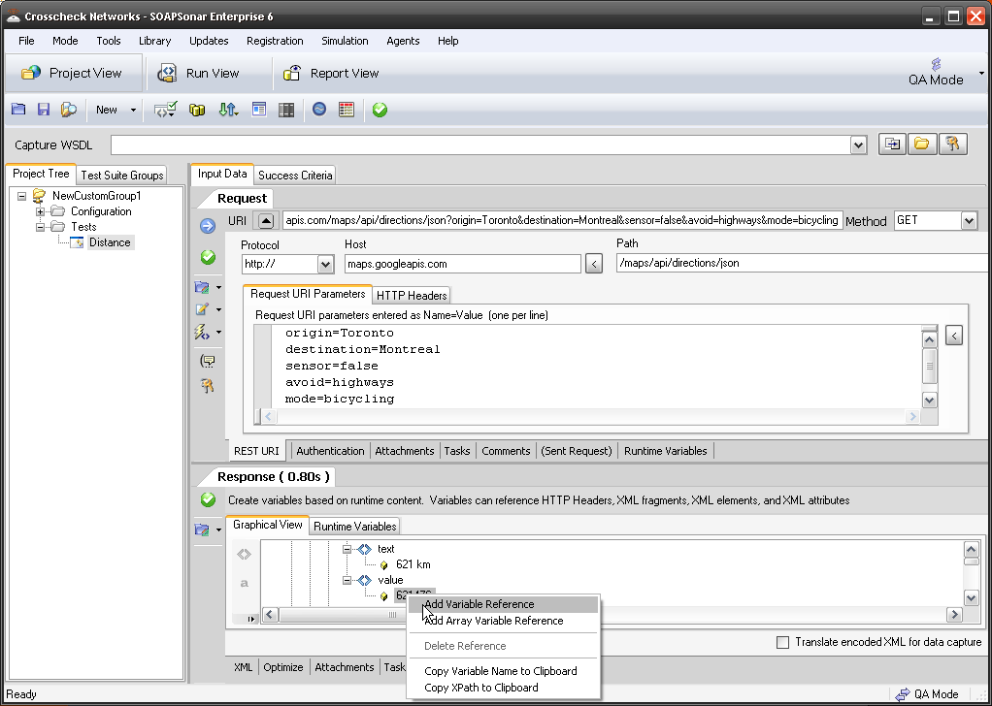Select the Distance test in project tree

pos(110,242)
